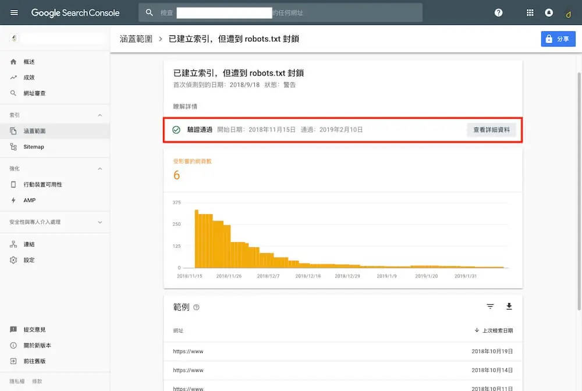This screenshot has height=391, width=582.
Task: Open 行動裝置可用性 report
Action: pyautogui.click(x=55, y=184)
